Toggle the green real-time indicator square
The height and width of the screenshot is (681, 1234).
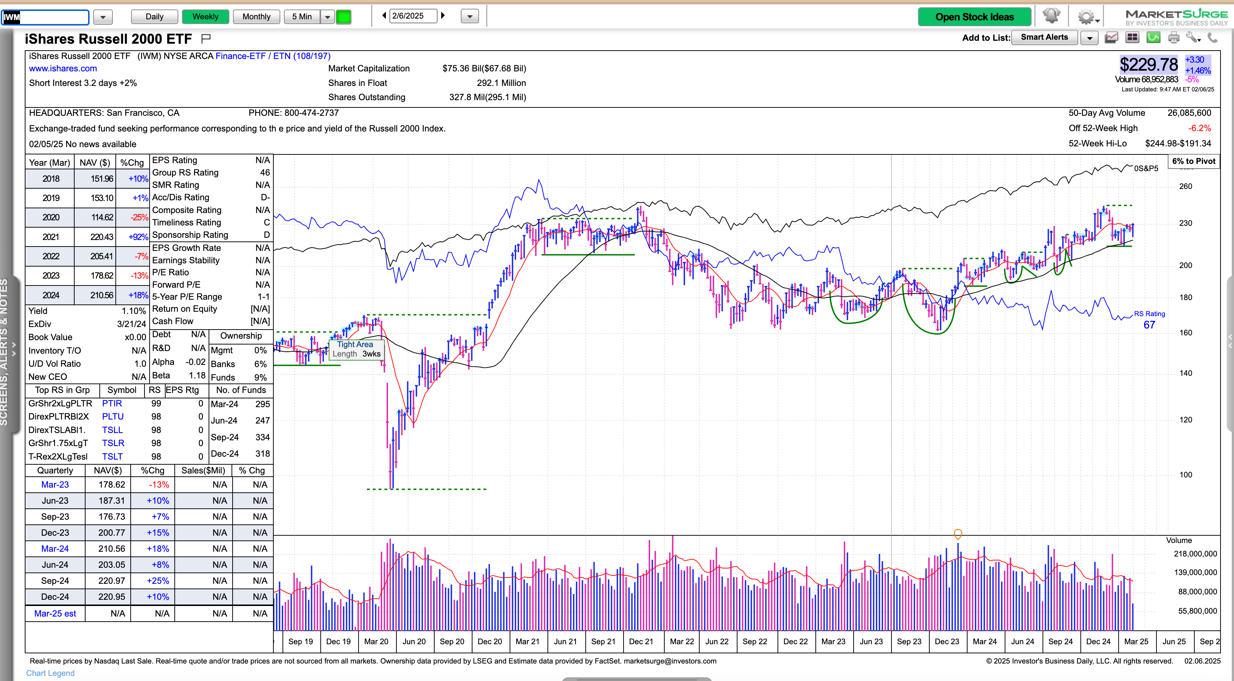344,17
